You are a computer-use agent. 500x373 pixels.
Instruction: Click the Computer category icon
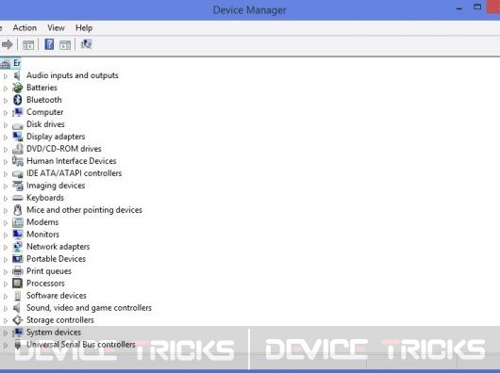pos(18,112)
